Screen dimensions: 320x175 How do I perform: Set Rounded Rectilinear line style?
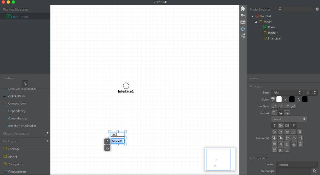[287, 106]
